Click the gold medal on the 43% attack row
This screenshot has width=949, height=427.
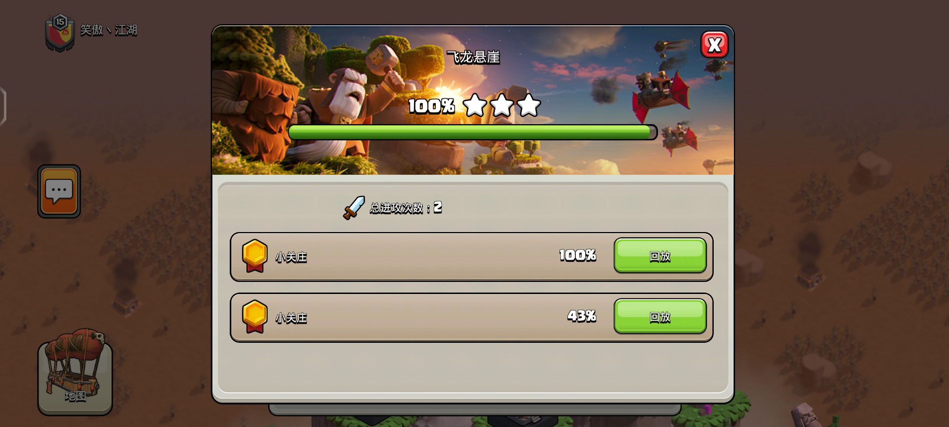point(255,317)
